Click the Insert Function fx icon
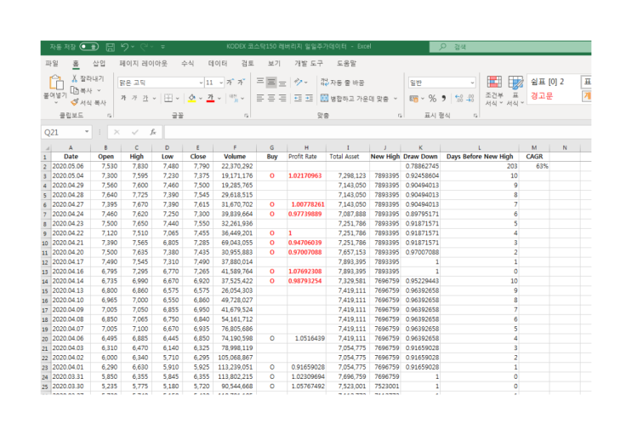The image size is (632, 447). pyautogui.click(x=153, y=132)
